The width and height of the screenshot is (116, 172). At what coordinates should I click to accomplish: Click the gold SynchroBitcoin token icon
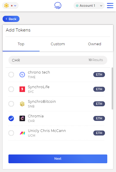click(22, 104)
